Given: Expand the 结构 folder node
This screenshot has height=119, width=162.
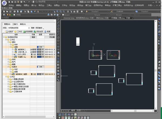Looking at the screenshot, I should click(x=8, y=59).
